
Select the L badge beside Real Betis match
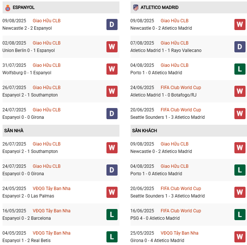tap(112, 237)
